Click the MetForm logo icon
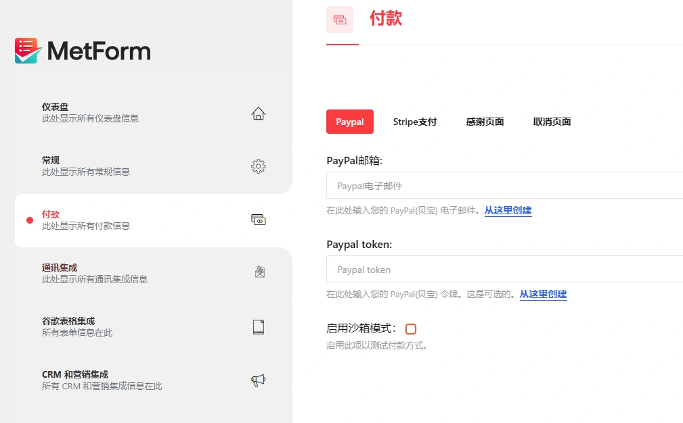This screenshot has width=683, height=423. click(26, 50)
